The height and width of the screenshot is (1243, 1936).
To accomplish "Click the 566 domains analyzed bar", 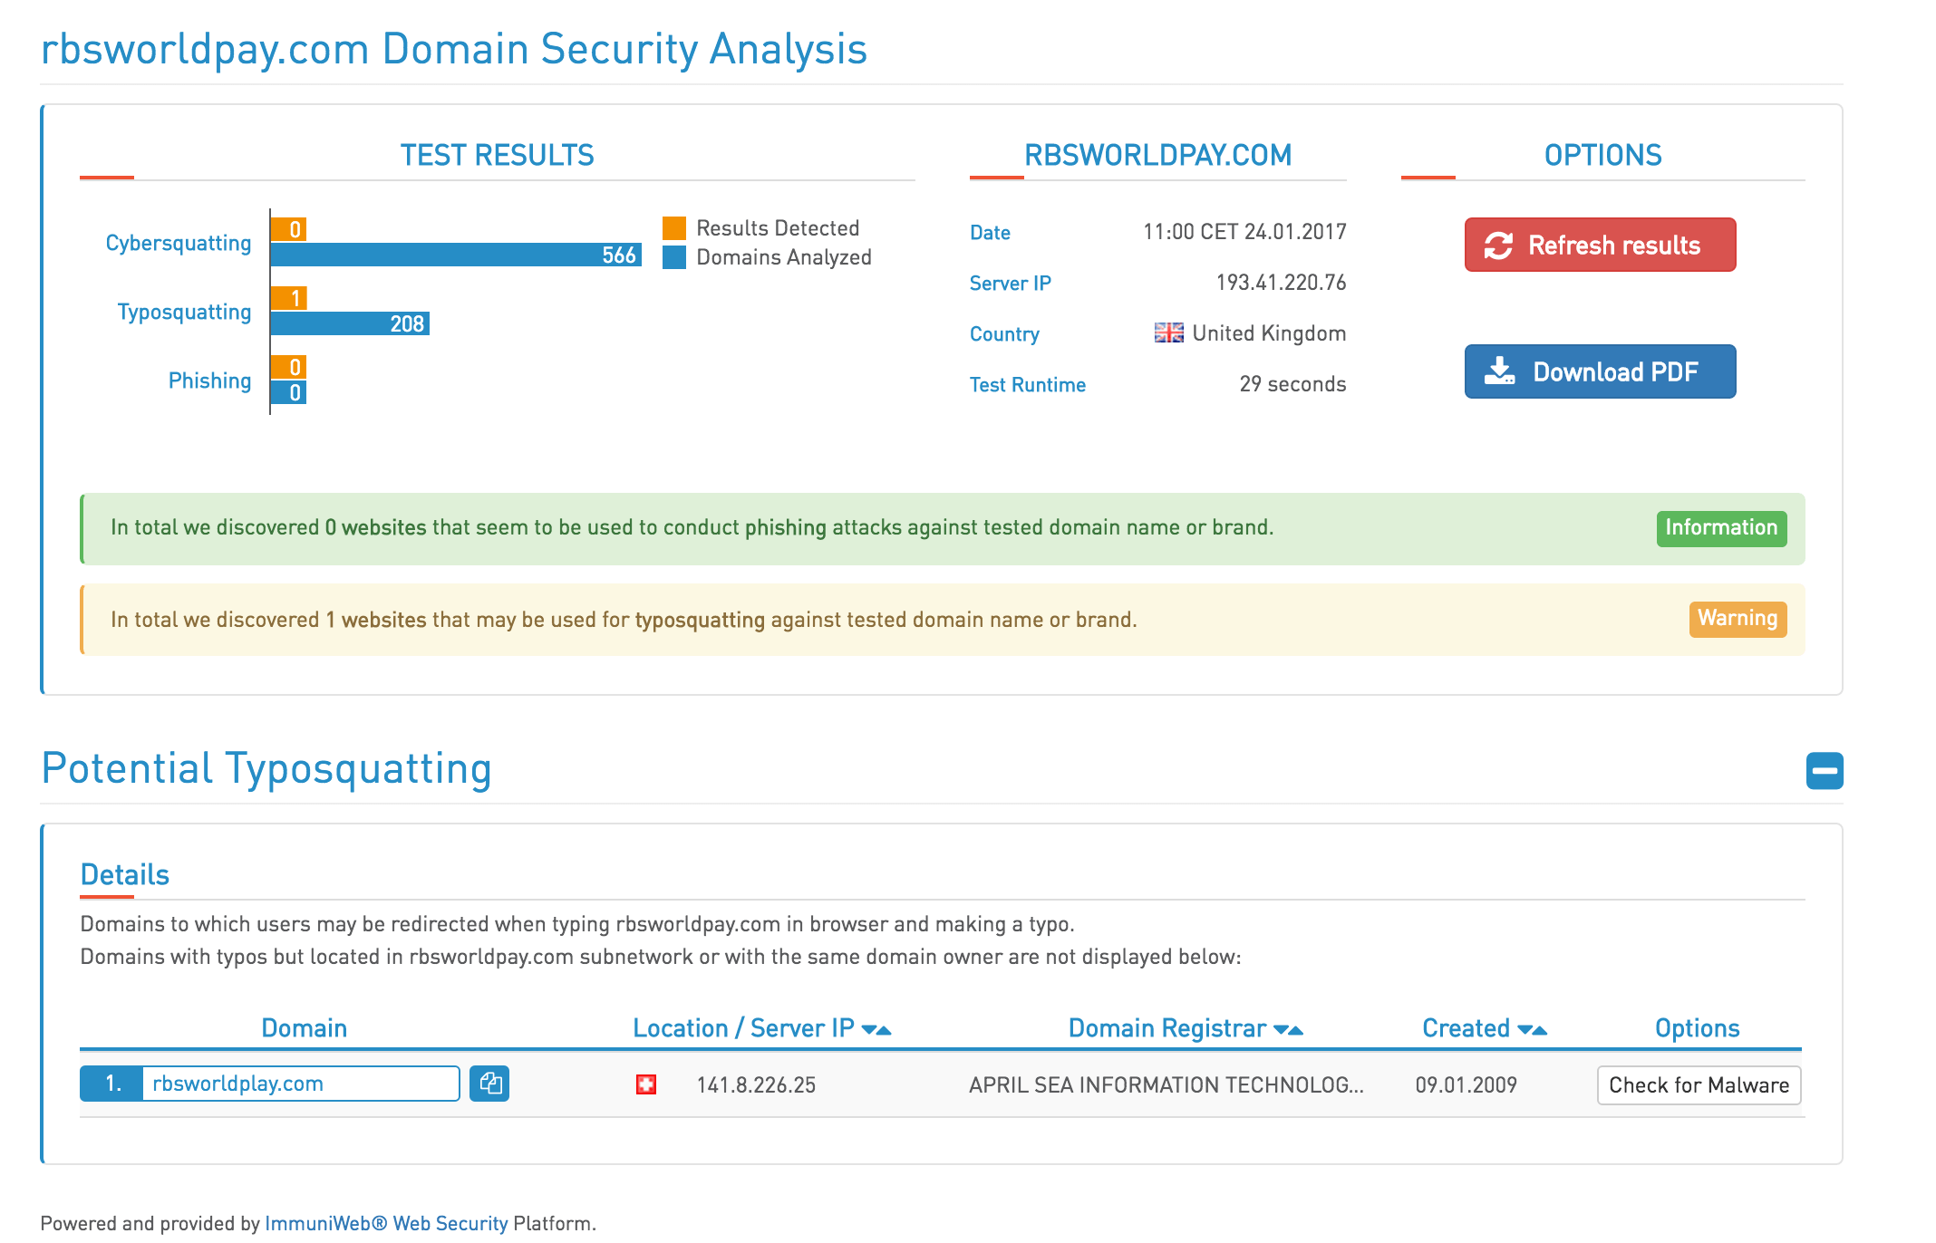I will coord(456,255).
